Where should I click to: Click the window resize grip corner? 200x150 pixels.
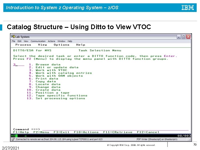[x=190, y=140]
